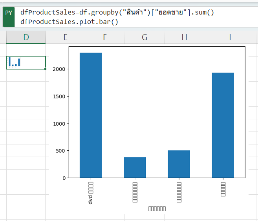This screenshot has height=221, width=258.
Task: Select column F header
Action: pyautogui.click(x=105, y=37)
